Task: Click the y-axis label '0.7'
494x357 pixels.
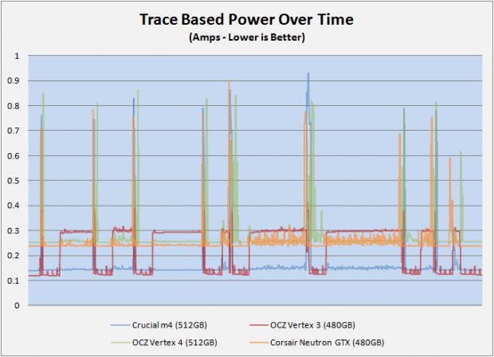Action: [x=14, y=131]
